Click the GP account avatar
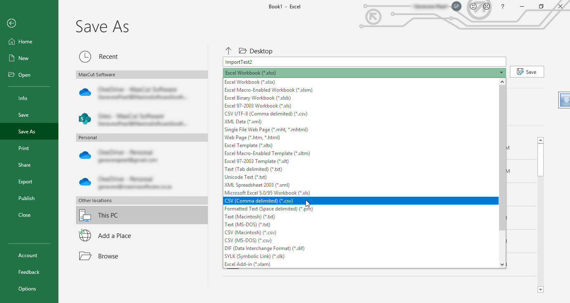This screenshot has width=570, height=303. (457, 6)
